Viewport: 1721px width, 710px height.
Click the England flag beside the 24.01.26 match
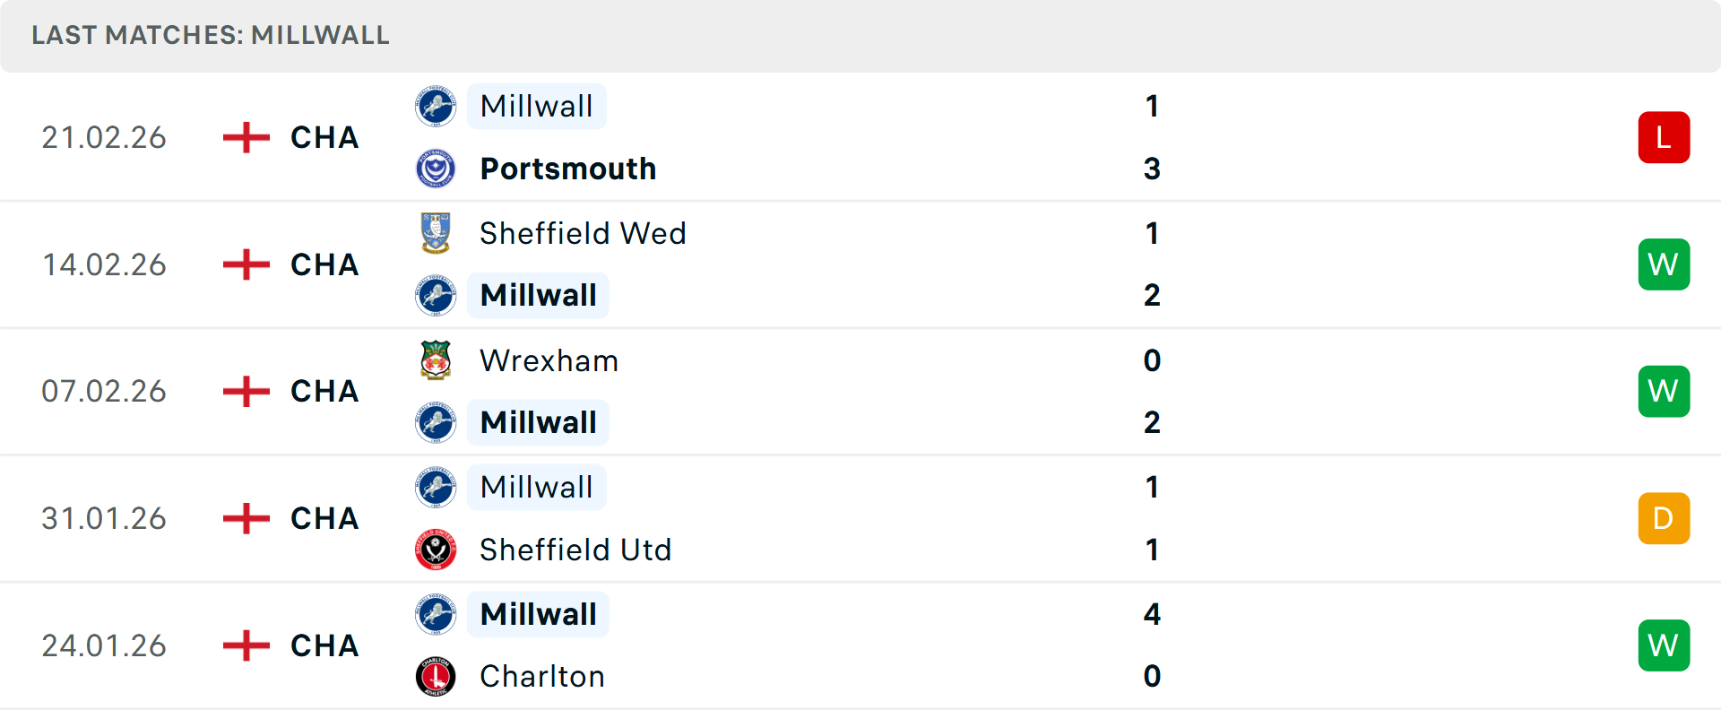pyautogui.click(x=245, y=645)
